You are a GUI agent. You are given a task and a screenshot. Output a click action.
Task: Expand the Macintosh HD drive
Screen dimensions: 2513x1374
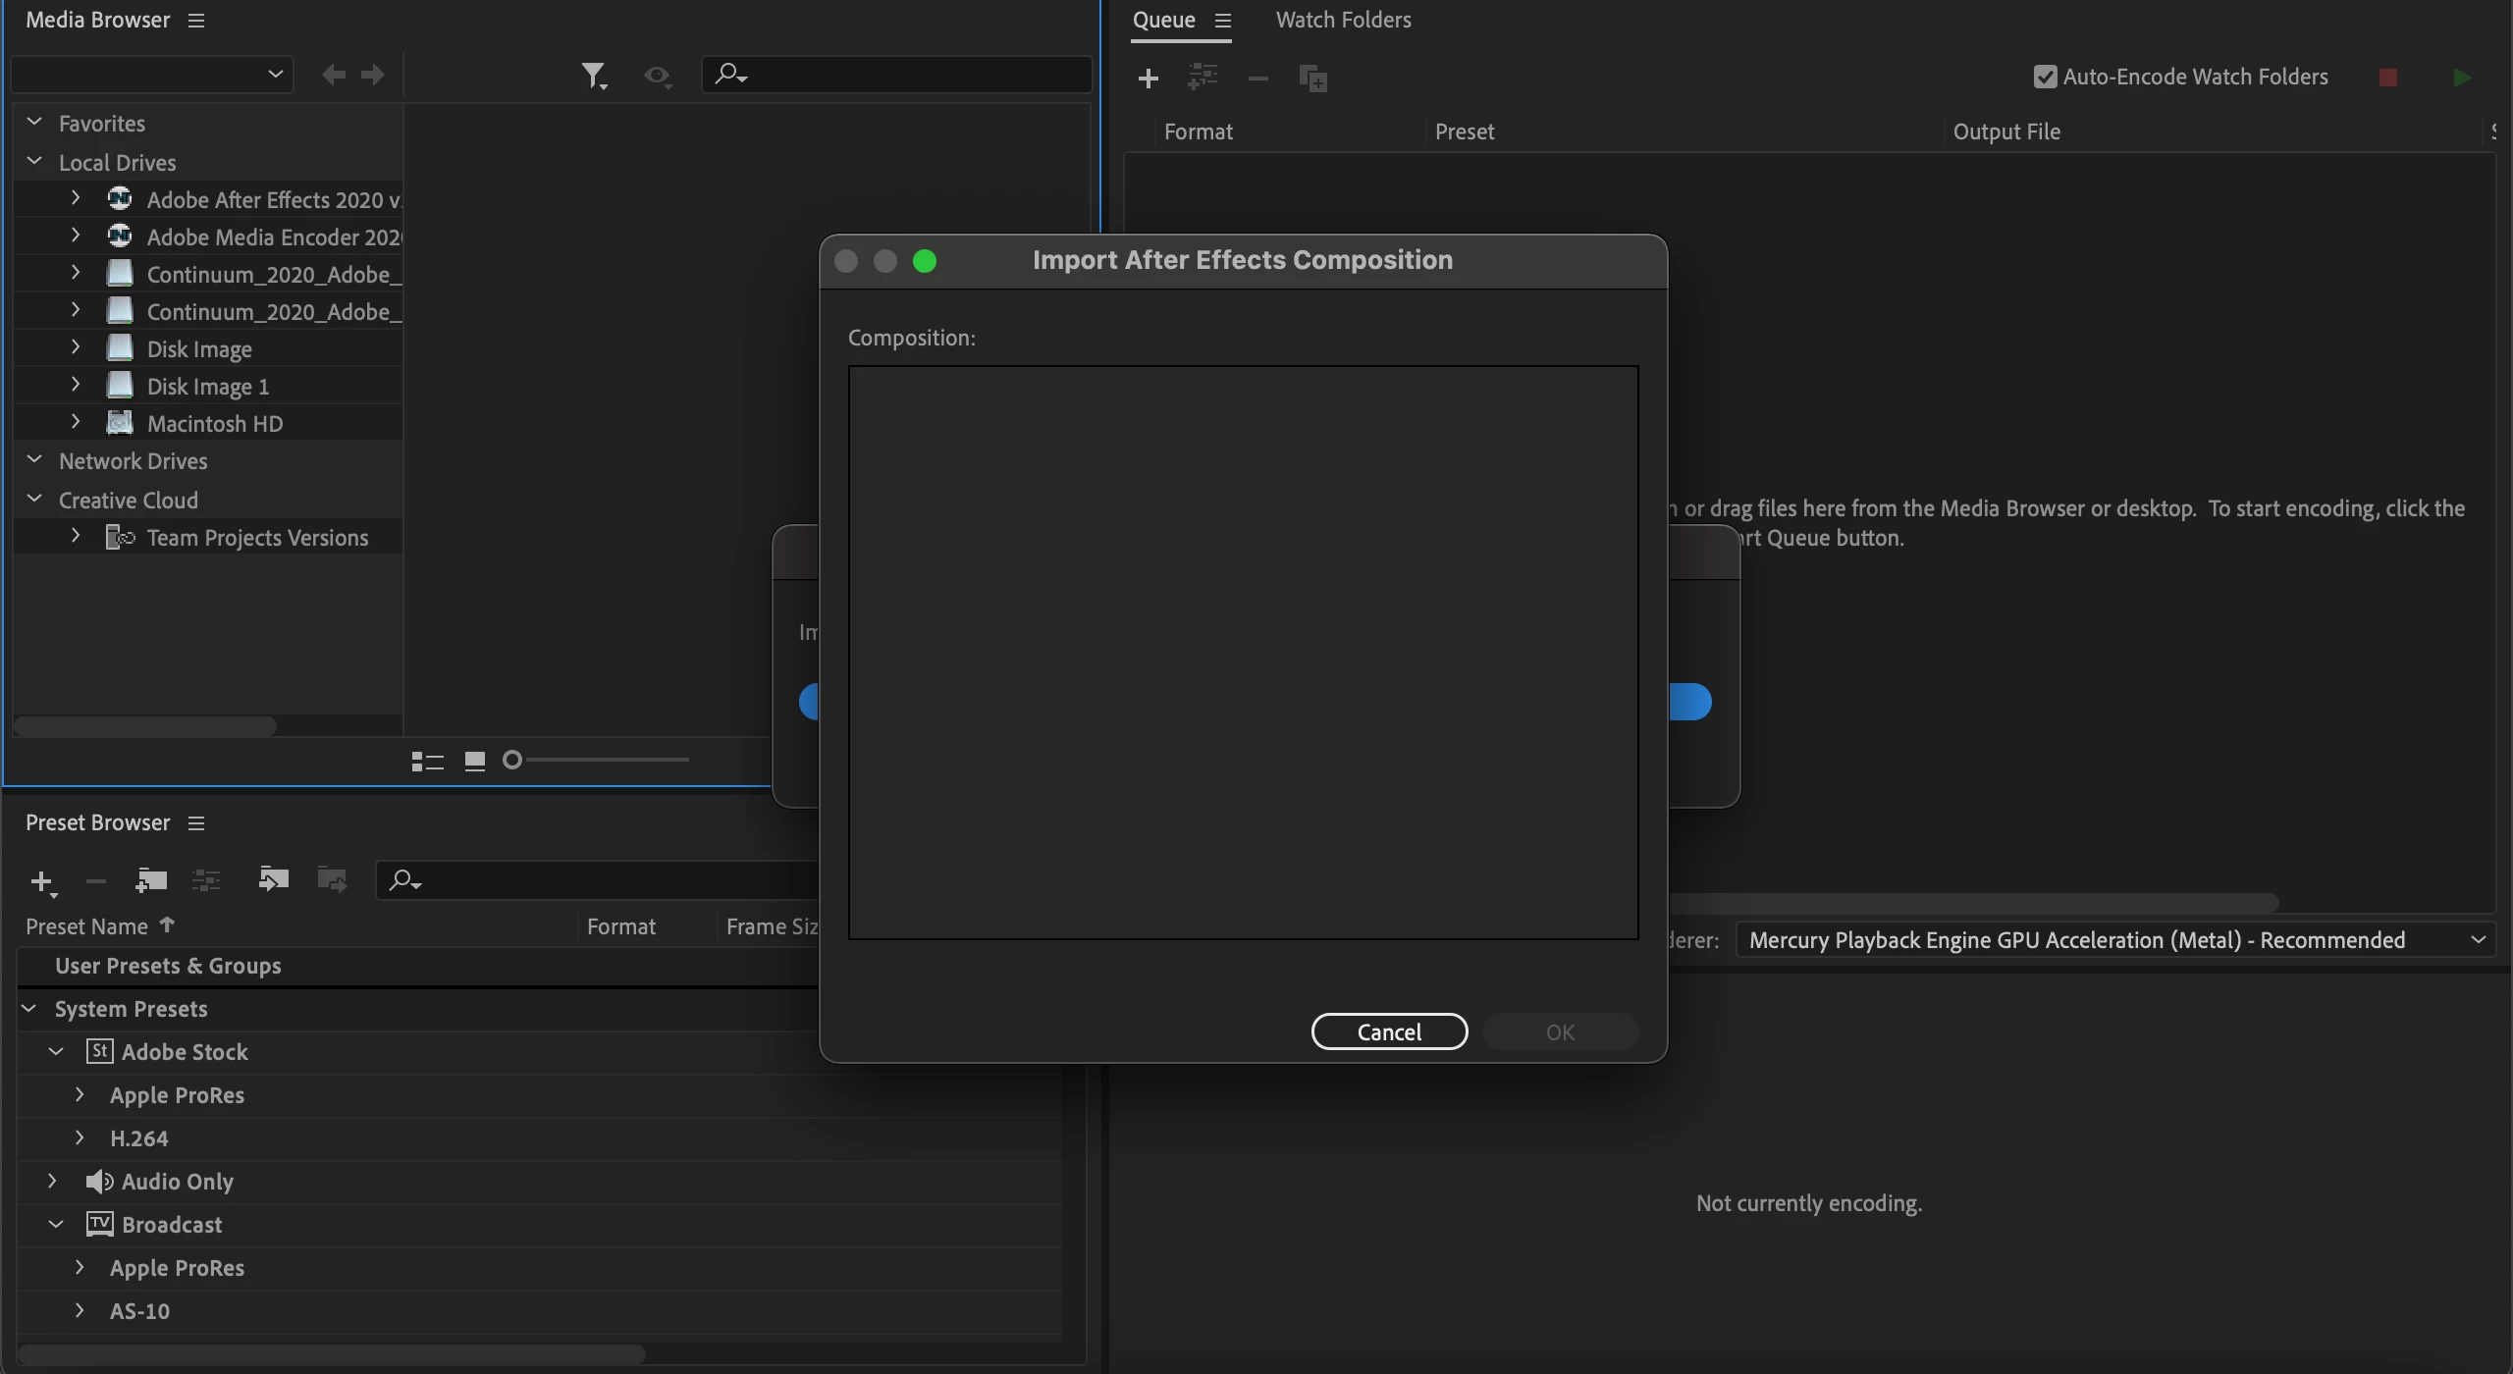76,423
